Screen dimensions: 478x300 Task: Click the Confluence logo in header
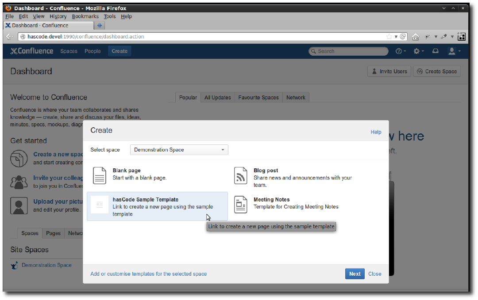(x=31, y=51)
